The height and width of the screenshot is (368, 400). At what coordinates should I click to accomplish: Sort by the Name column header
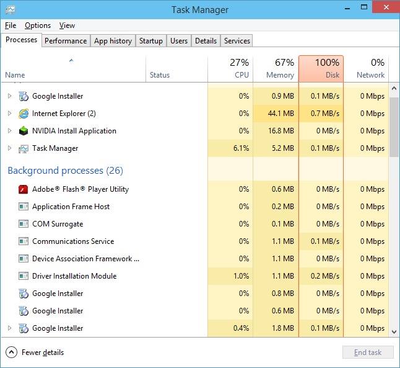click(74, 69)
